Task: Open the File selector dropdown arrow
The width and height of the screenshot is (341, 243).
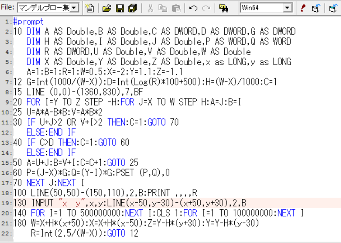Action: coord(74,8)
